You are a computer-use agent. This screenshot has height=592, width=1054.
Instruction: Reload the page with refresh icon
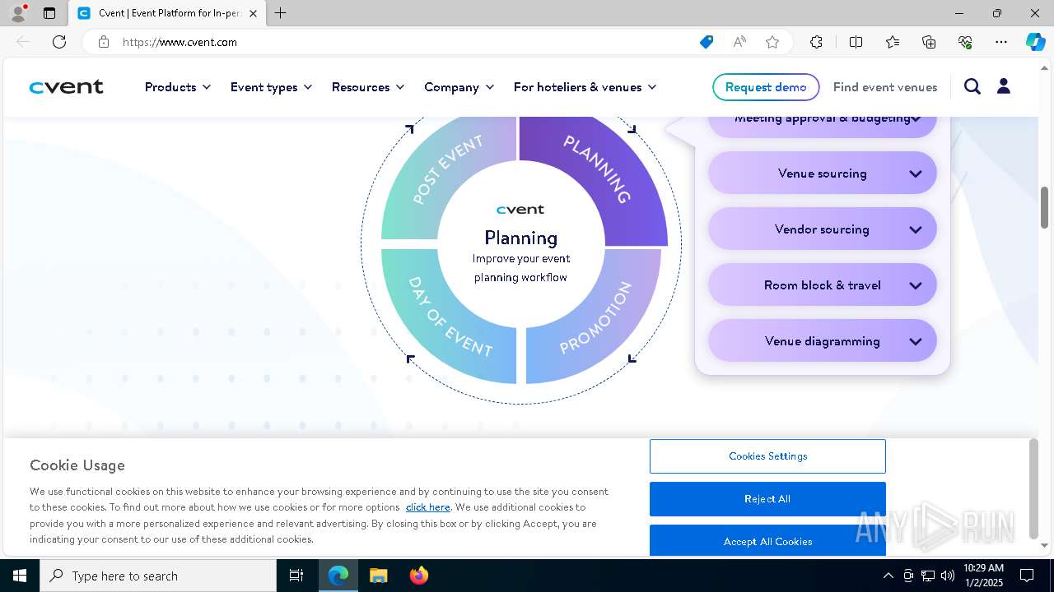(x=59, y=42)
